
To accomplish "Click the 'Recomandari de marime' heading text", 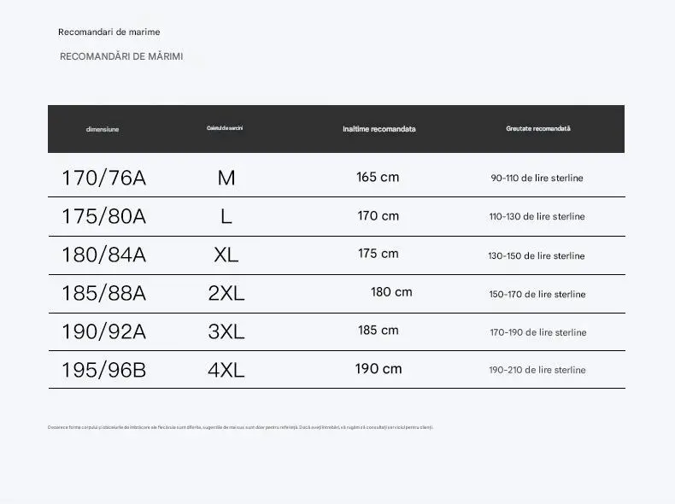I will point(109,32).
